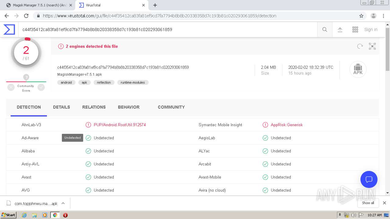Click the detection score circle 2/61
Viewport: 390px width, 219px height.
coord(26,53)
